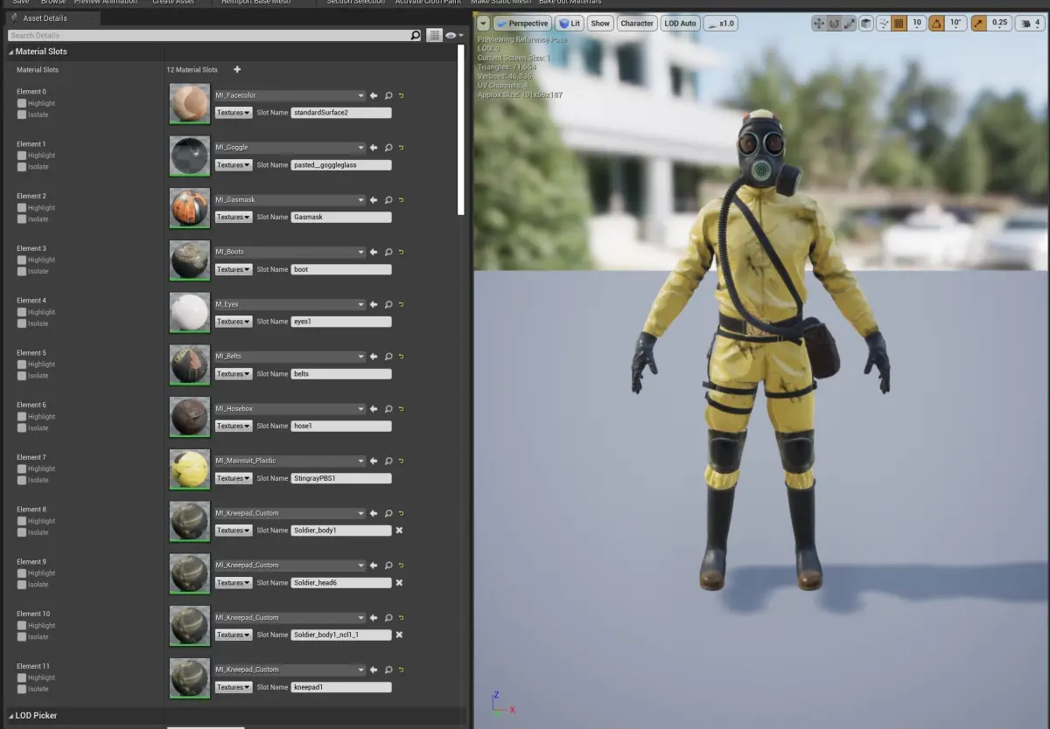
Task: Edit the eyes1 slot name field
Action: (x=341, y=322)
